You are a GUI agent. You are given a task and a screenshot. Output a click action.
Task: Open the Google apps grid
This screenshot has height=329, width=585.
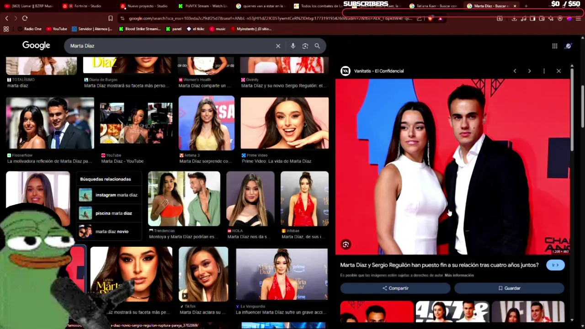[554, 46]
